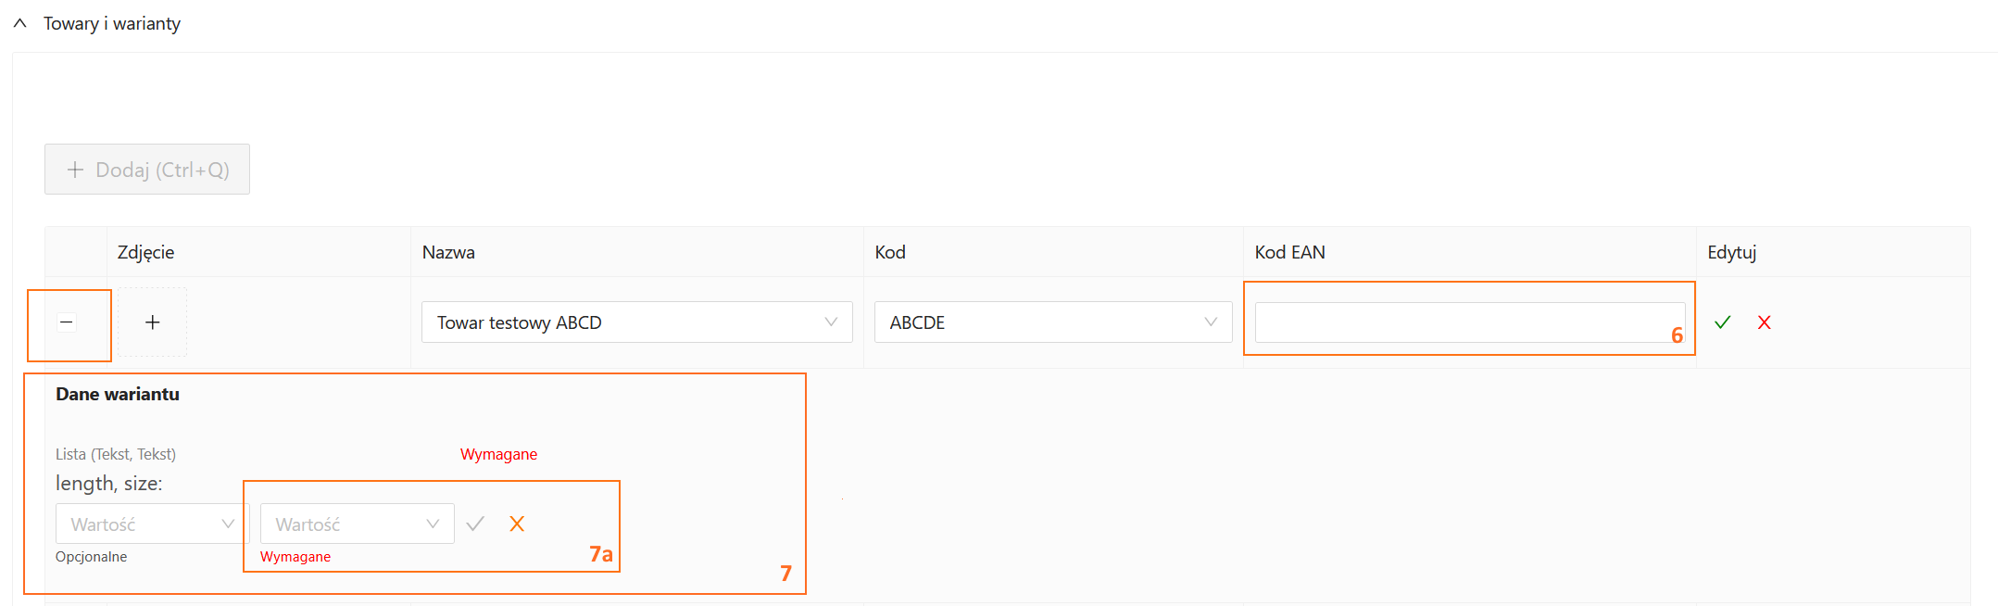Viewport: 1998px width, 606px height.
Task: Open the ABCDE code dropdown
Action: pyautogui.click(x=1052, y=322)
